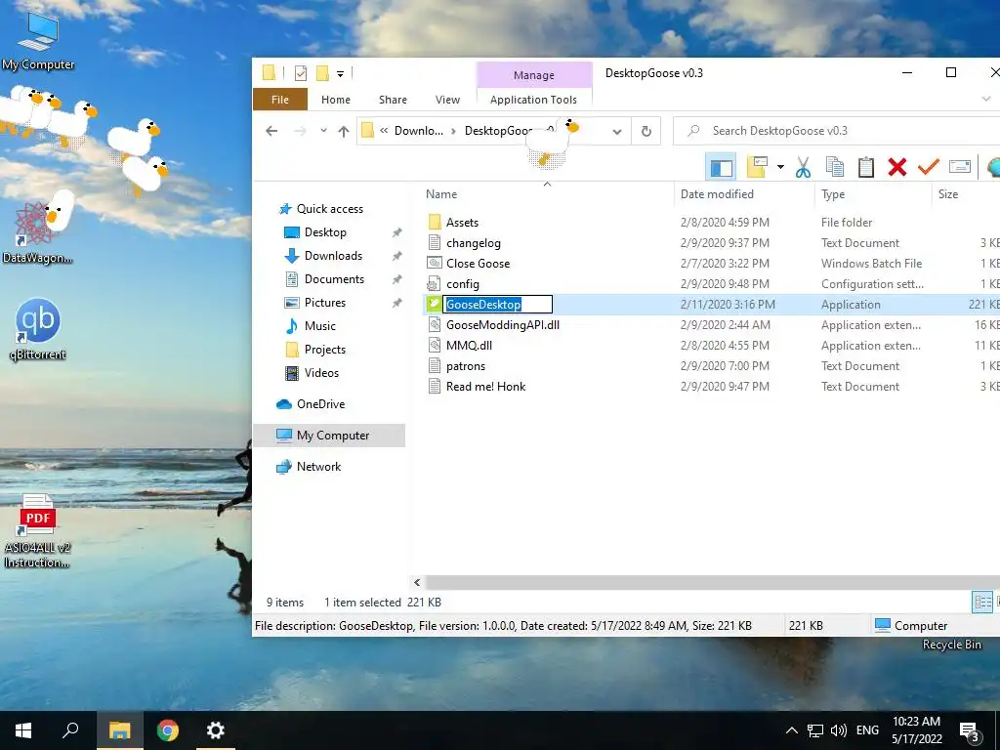Open qBittorrent desktop shortcut
This screenshot has height=750, width=1000.
(38, 330)
